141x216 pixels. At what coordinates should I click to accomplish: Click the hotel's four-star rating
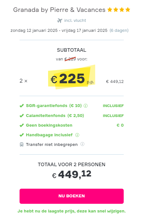coord(119,10)
